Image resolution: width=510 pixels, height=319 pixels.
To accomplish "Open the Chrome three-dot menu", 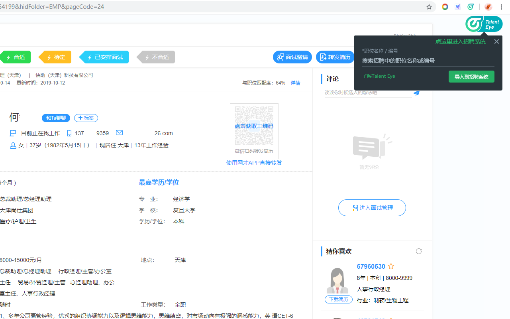I will (501, 7).
